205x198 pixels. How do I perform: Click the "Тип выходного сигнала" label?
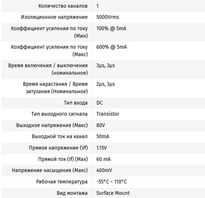[x=59, y=114]
